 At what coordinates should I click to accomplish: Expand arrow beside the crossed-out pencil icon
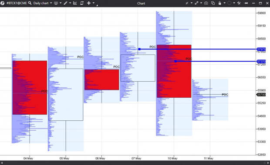pos(192,3)
